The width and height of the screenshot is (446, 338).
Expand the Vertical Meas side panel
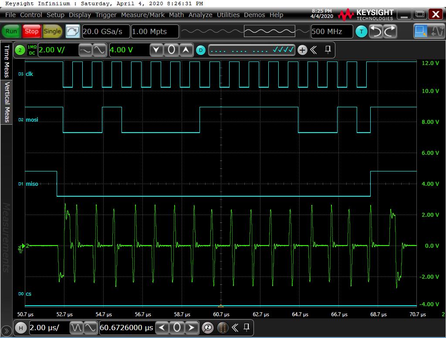(x=7, y=102)
